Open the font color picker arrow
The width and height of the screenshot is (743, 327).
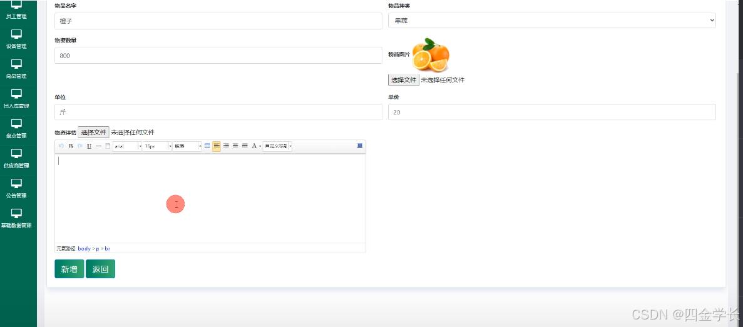click(260, 146)
